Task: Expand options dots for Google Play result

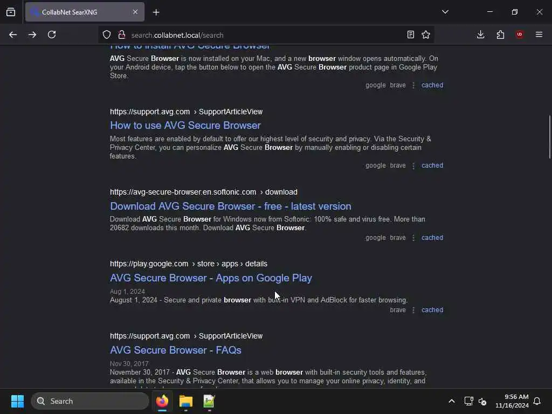Action: pos(413,310)
